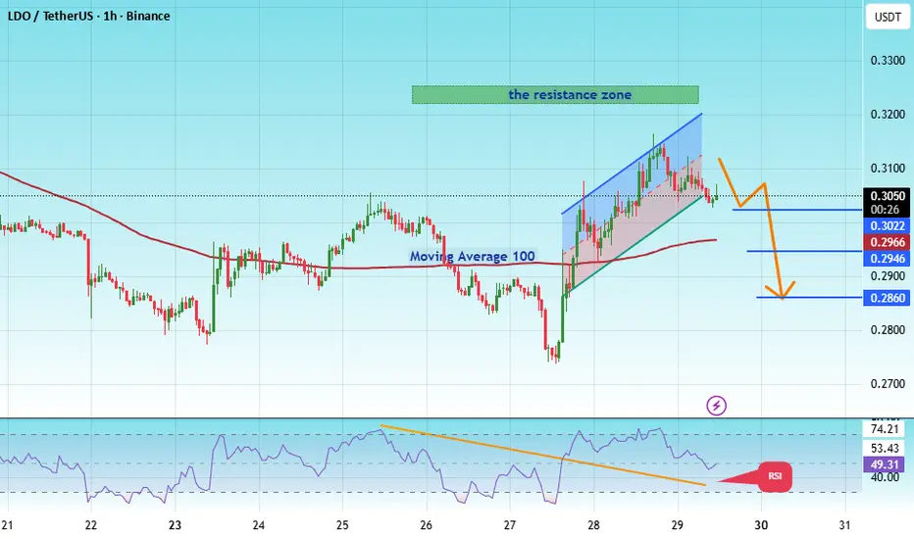Click the purple lightning bolt event icon
The height and width of the screenshot is (539, 914).
[x=717, y=405]
